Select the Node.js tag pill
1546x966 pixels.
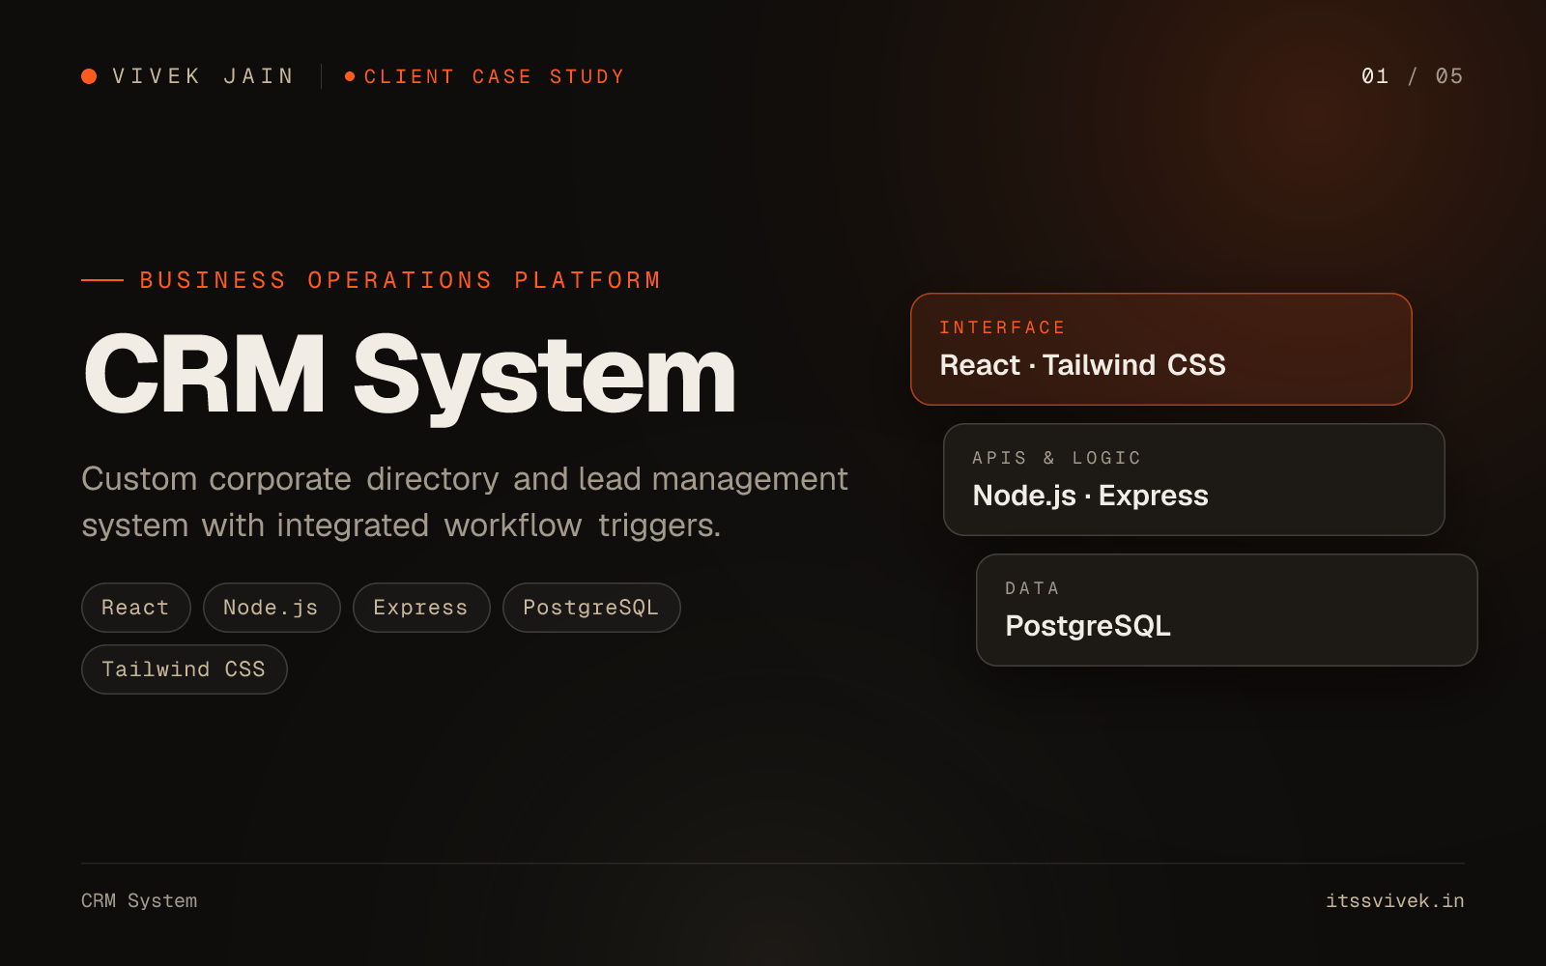click(272, 608)
